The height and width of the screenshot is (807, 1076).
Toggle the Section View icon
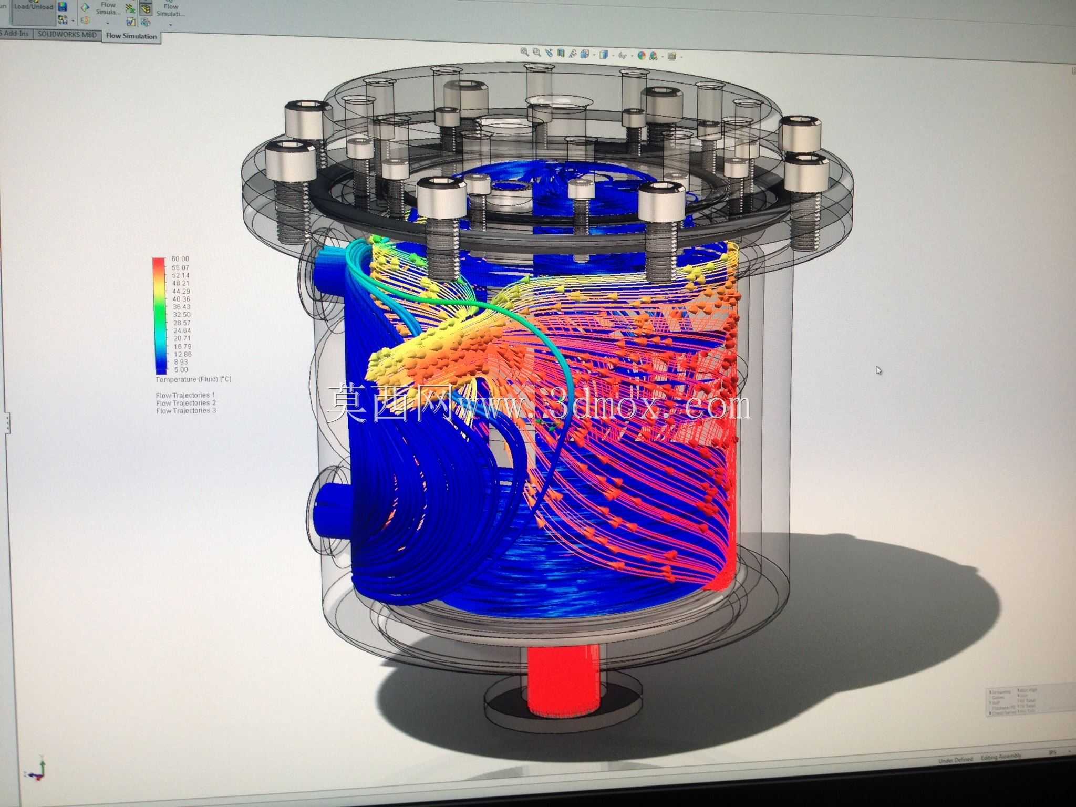(561, 54)
